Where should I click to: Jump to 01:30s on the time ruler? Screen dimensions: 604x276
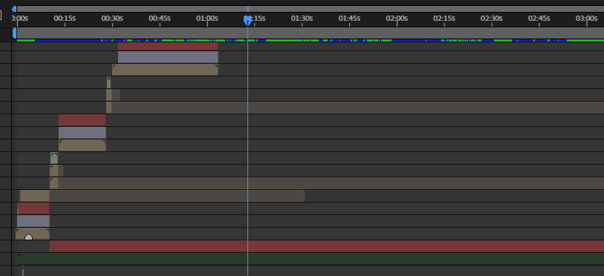coord(302,19)
